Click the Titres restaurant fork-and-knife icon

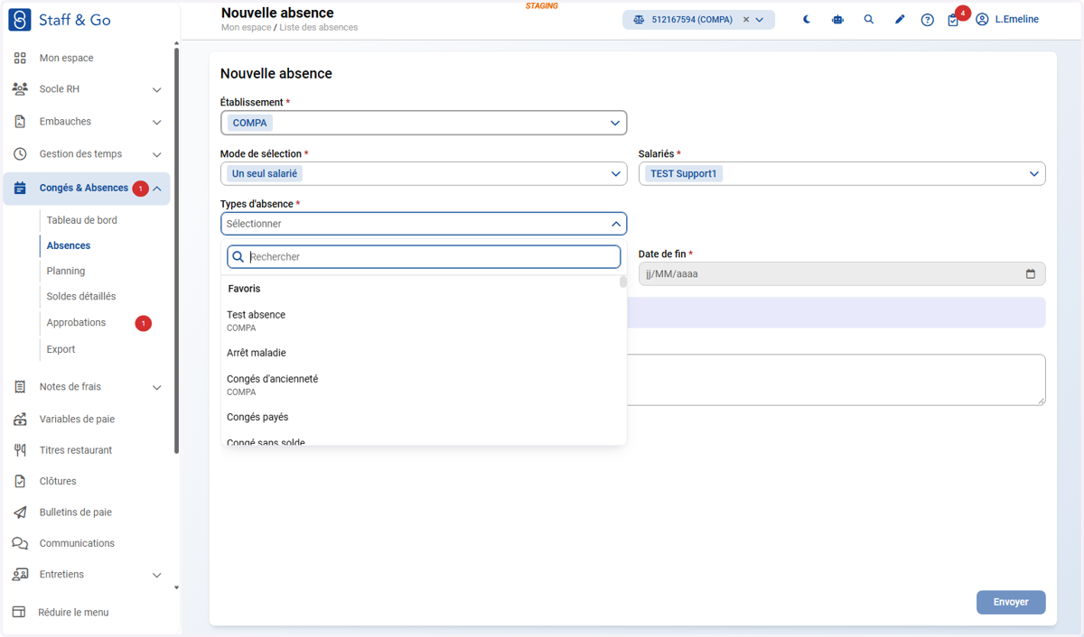click(x=20, y=450)
